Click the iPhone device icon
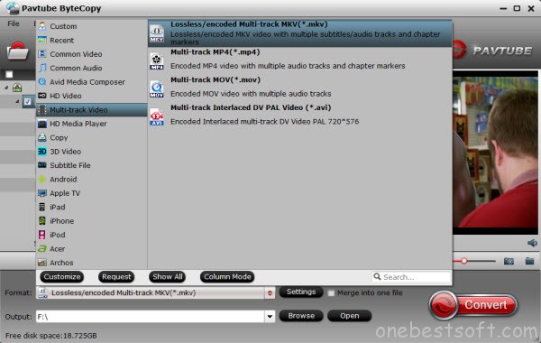The height and width of the screenshot is (343, 541). 42,221
